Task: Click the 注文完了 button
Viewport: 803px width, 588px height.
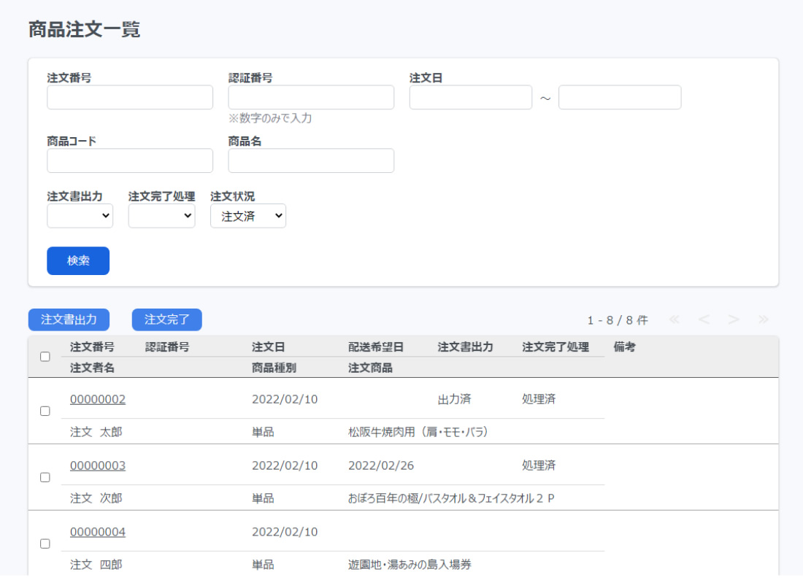Action: tap(166, 320)
